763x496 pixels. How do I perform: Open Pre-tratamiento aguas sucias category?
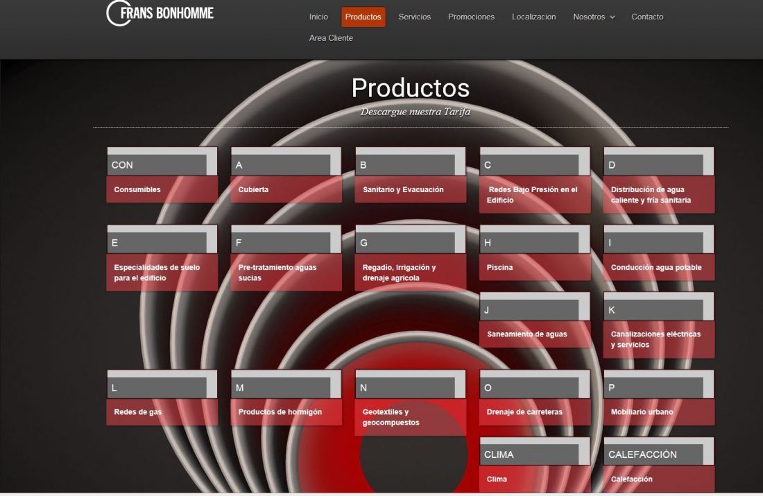click(286, 273)
